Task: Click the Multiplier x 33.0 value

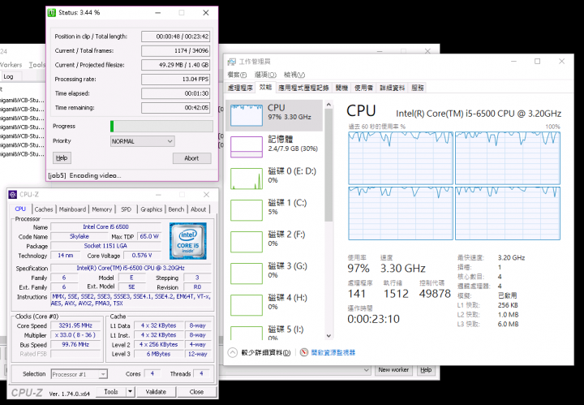Action: [x=75, y=335]
